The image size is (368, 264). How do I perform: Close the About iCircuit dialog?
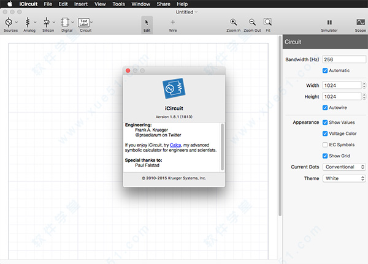128,70
